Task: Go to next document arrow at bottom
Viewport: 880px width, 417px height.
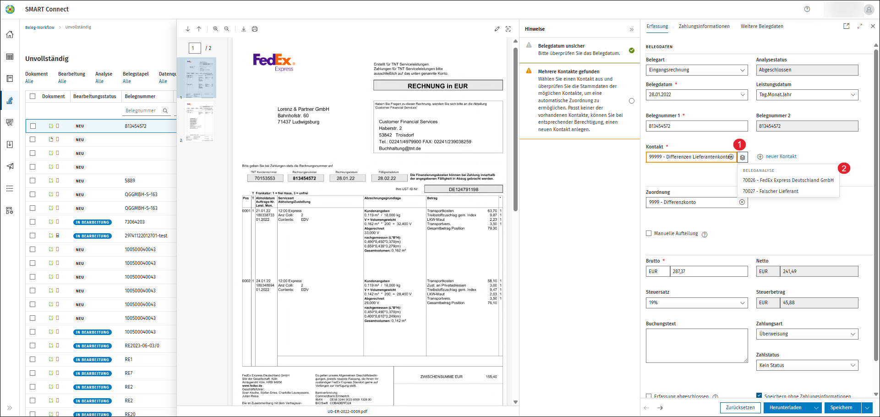Action: (660, 408)
